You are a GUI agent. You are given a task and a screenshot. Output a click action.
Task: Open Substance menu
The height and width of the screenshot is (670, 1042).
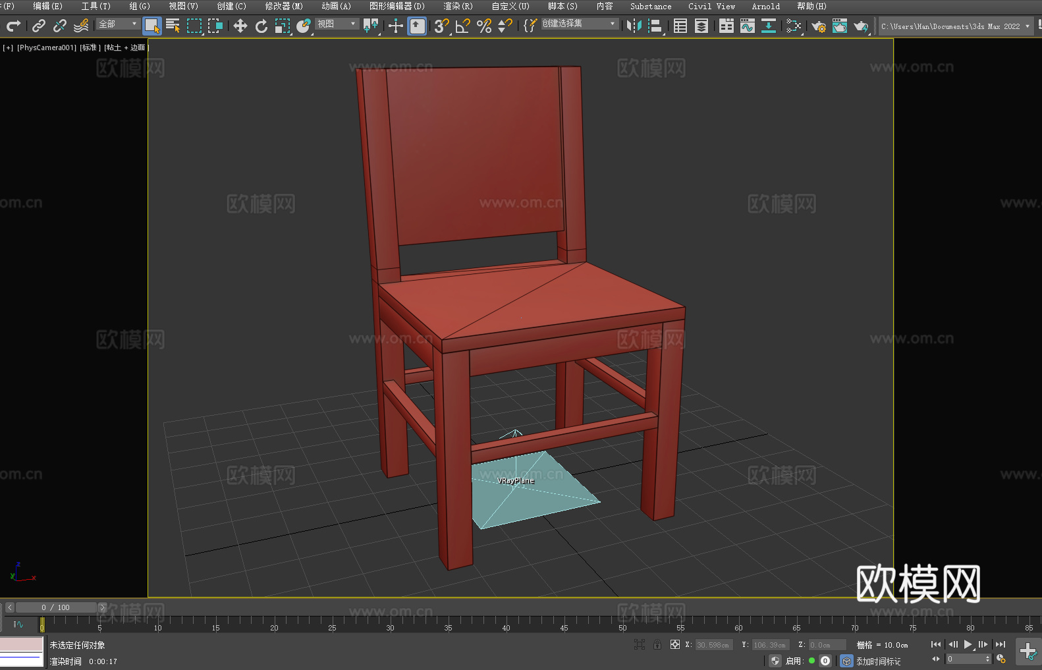[x=651, y=6]
